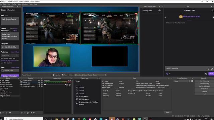Open emote picker in chat input

pos(212,69)
